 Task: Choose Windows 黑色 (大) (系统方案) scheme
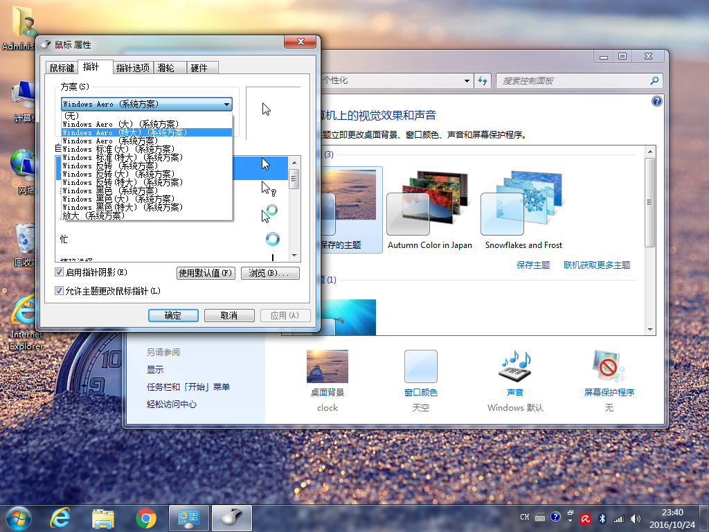pyautogui.click(x=147, y=199)
